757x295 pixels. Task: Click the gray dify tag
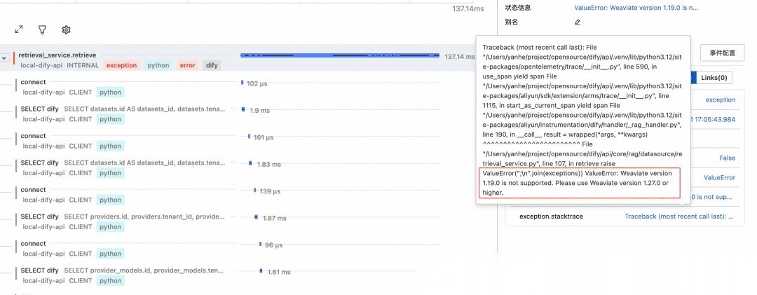(x=212, y=65)
